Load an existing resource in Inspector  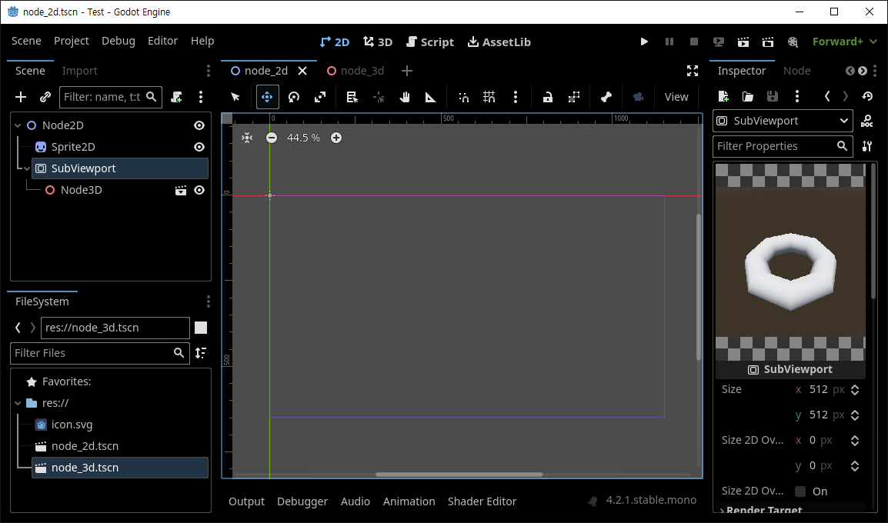point(747,96)
